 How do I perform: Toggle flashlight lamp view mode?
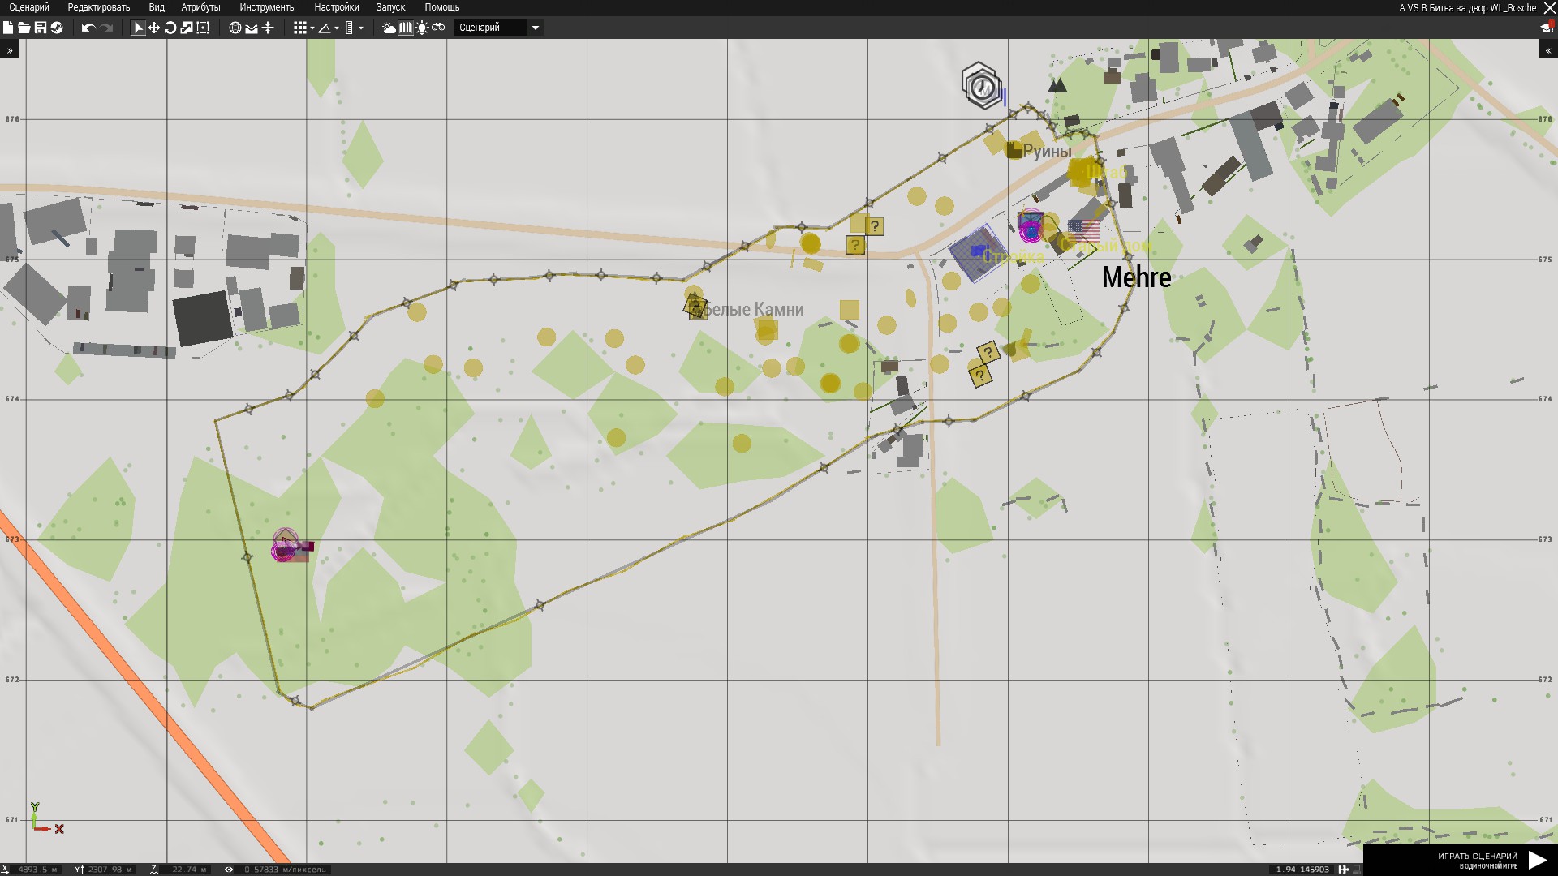pyautogui.click(x=422, y=28)
